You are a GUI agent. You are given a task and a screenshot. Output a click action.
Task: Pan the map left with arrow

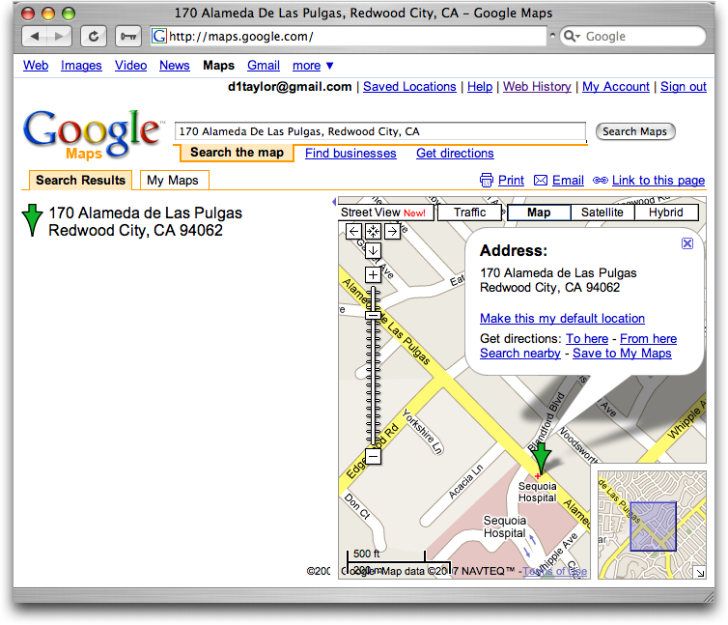pyautogui.click(x=353, y=231)
